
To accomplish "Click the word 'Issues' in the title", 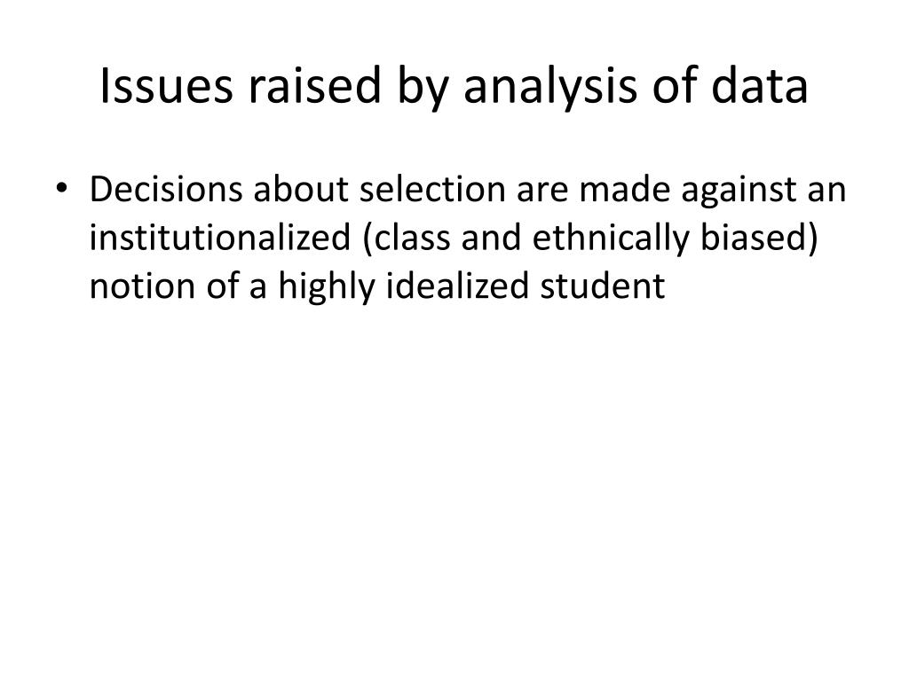I will [166, 86].
